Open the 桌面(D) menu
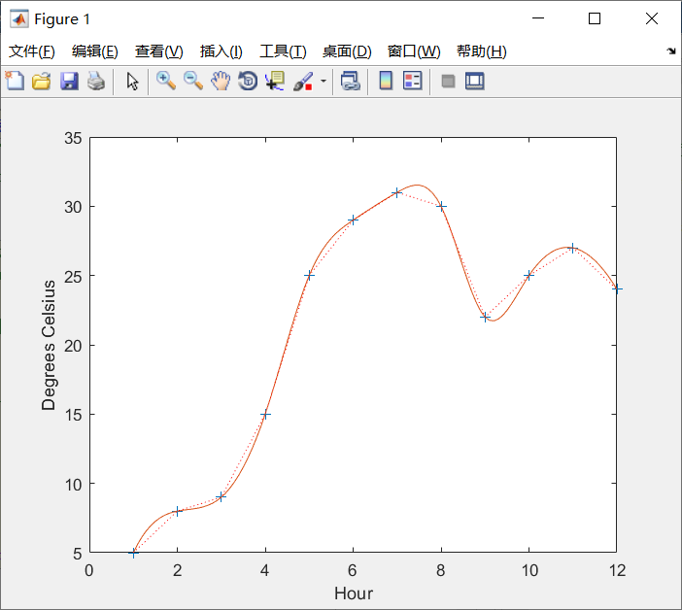Screen dimensions: 682x610 tap(347, 51)
